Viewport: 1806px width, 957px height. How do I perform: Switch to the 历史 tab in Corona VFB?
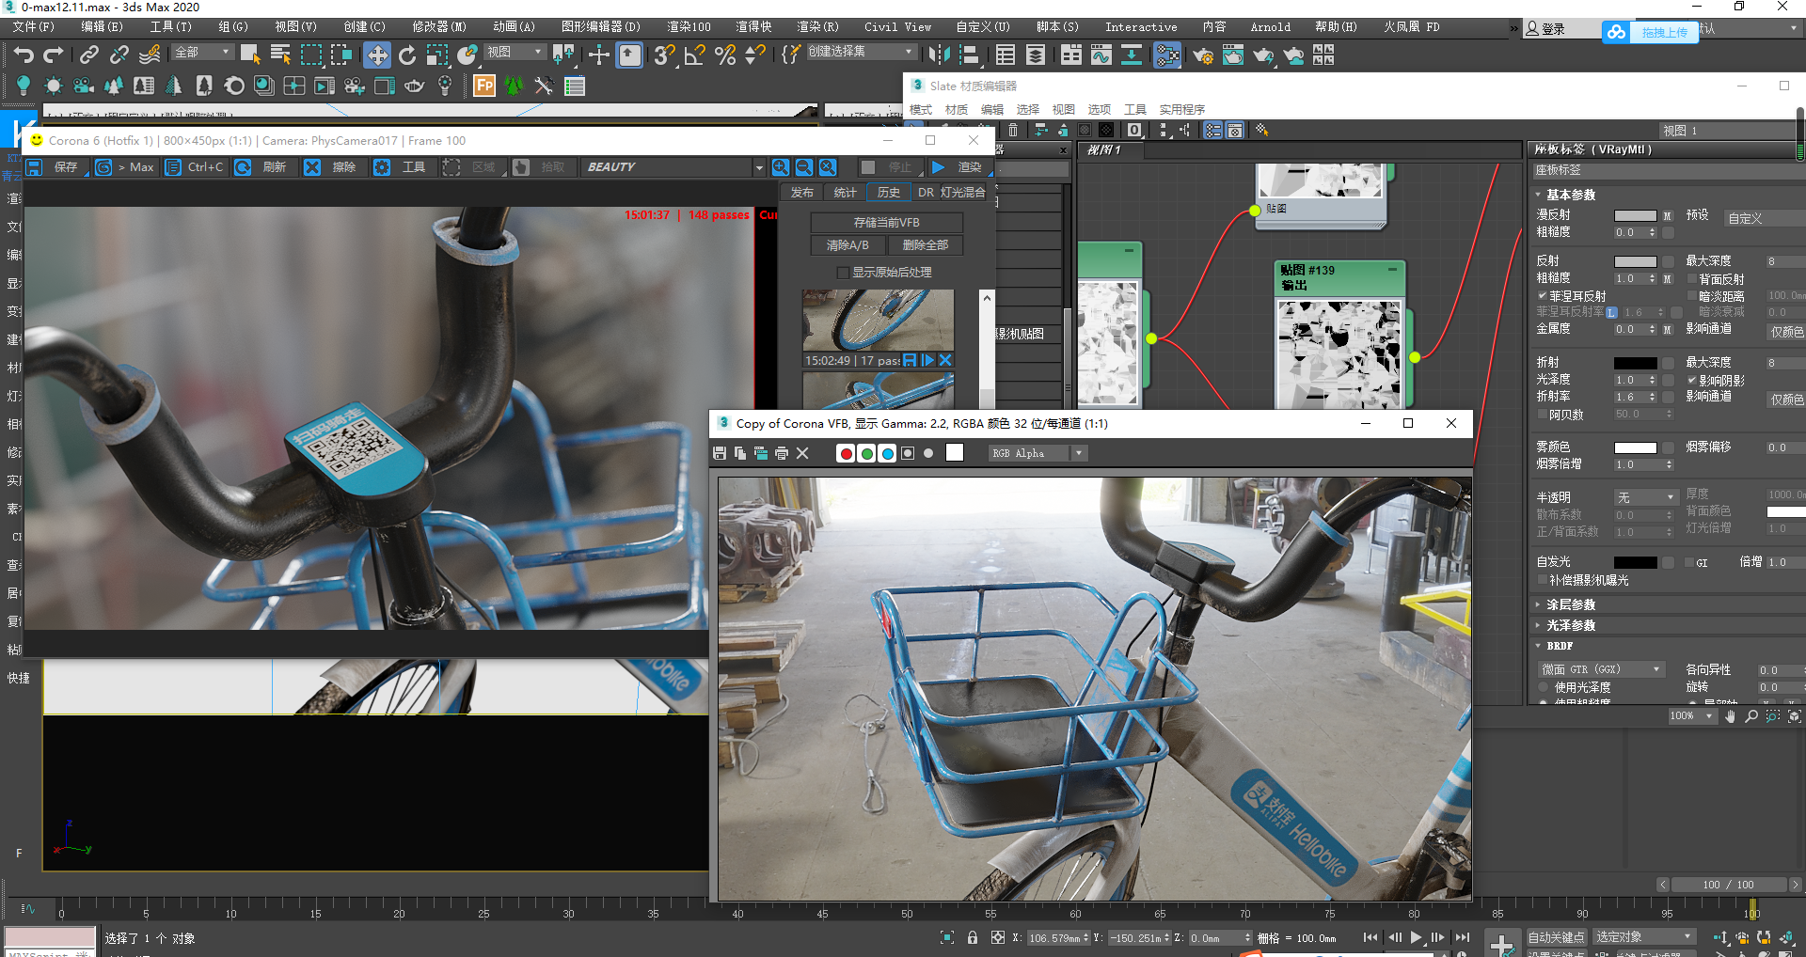[889, 192]
